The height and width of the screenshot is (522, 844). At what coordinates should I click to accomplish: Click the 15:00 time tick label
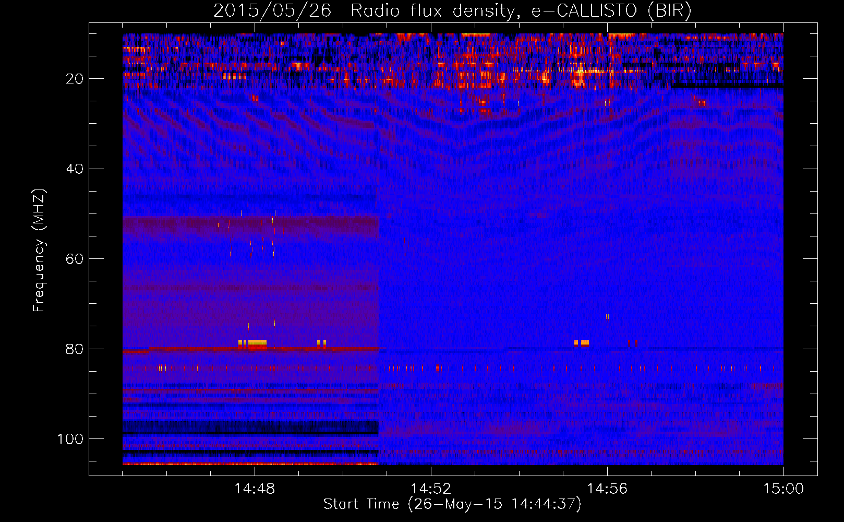click(x=783, y=489)
